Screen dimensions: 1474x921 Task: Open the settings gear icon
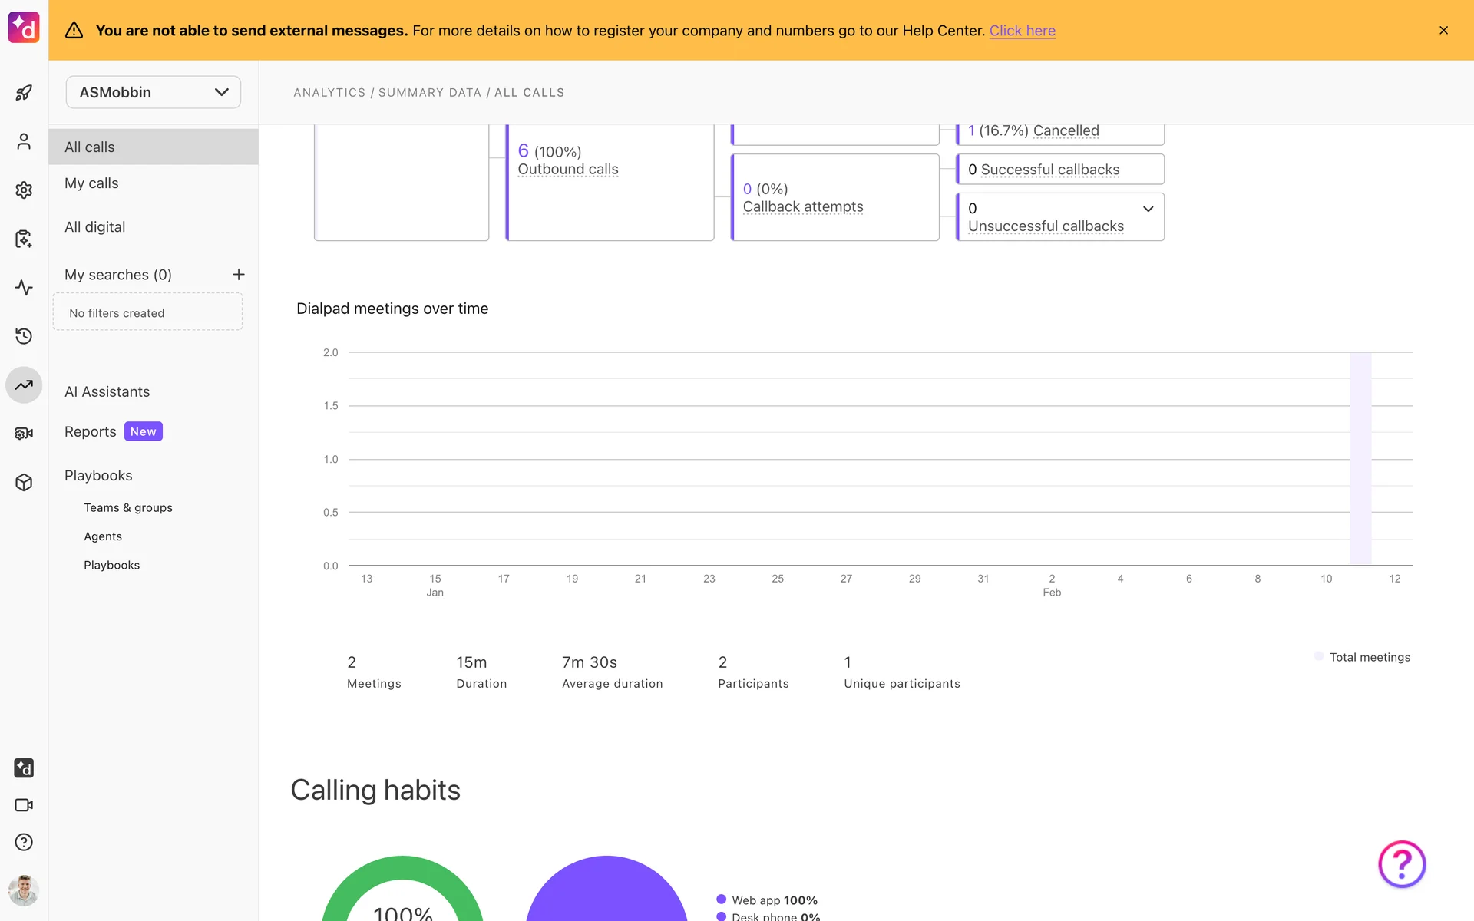click(x=24, y=190)
